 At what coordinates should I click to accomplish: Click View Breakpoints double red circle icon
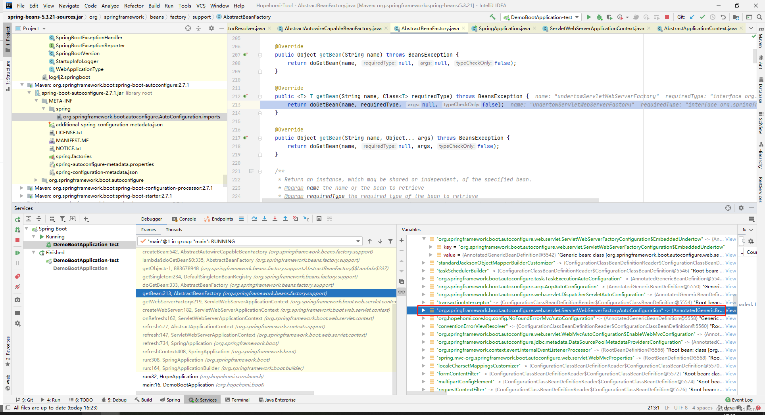click(x=17, y=276)
